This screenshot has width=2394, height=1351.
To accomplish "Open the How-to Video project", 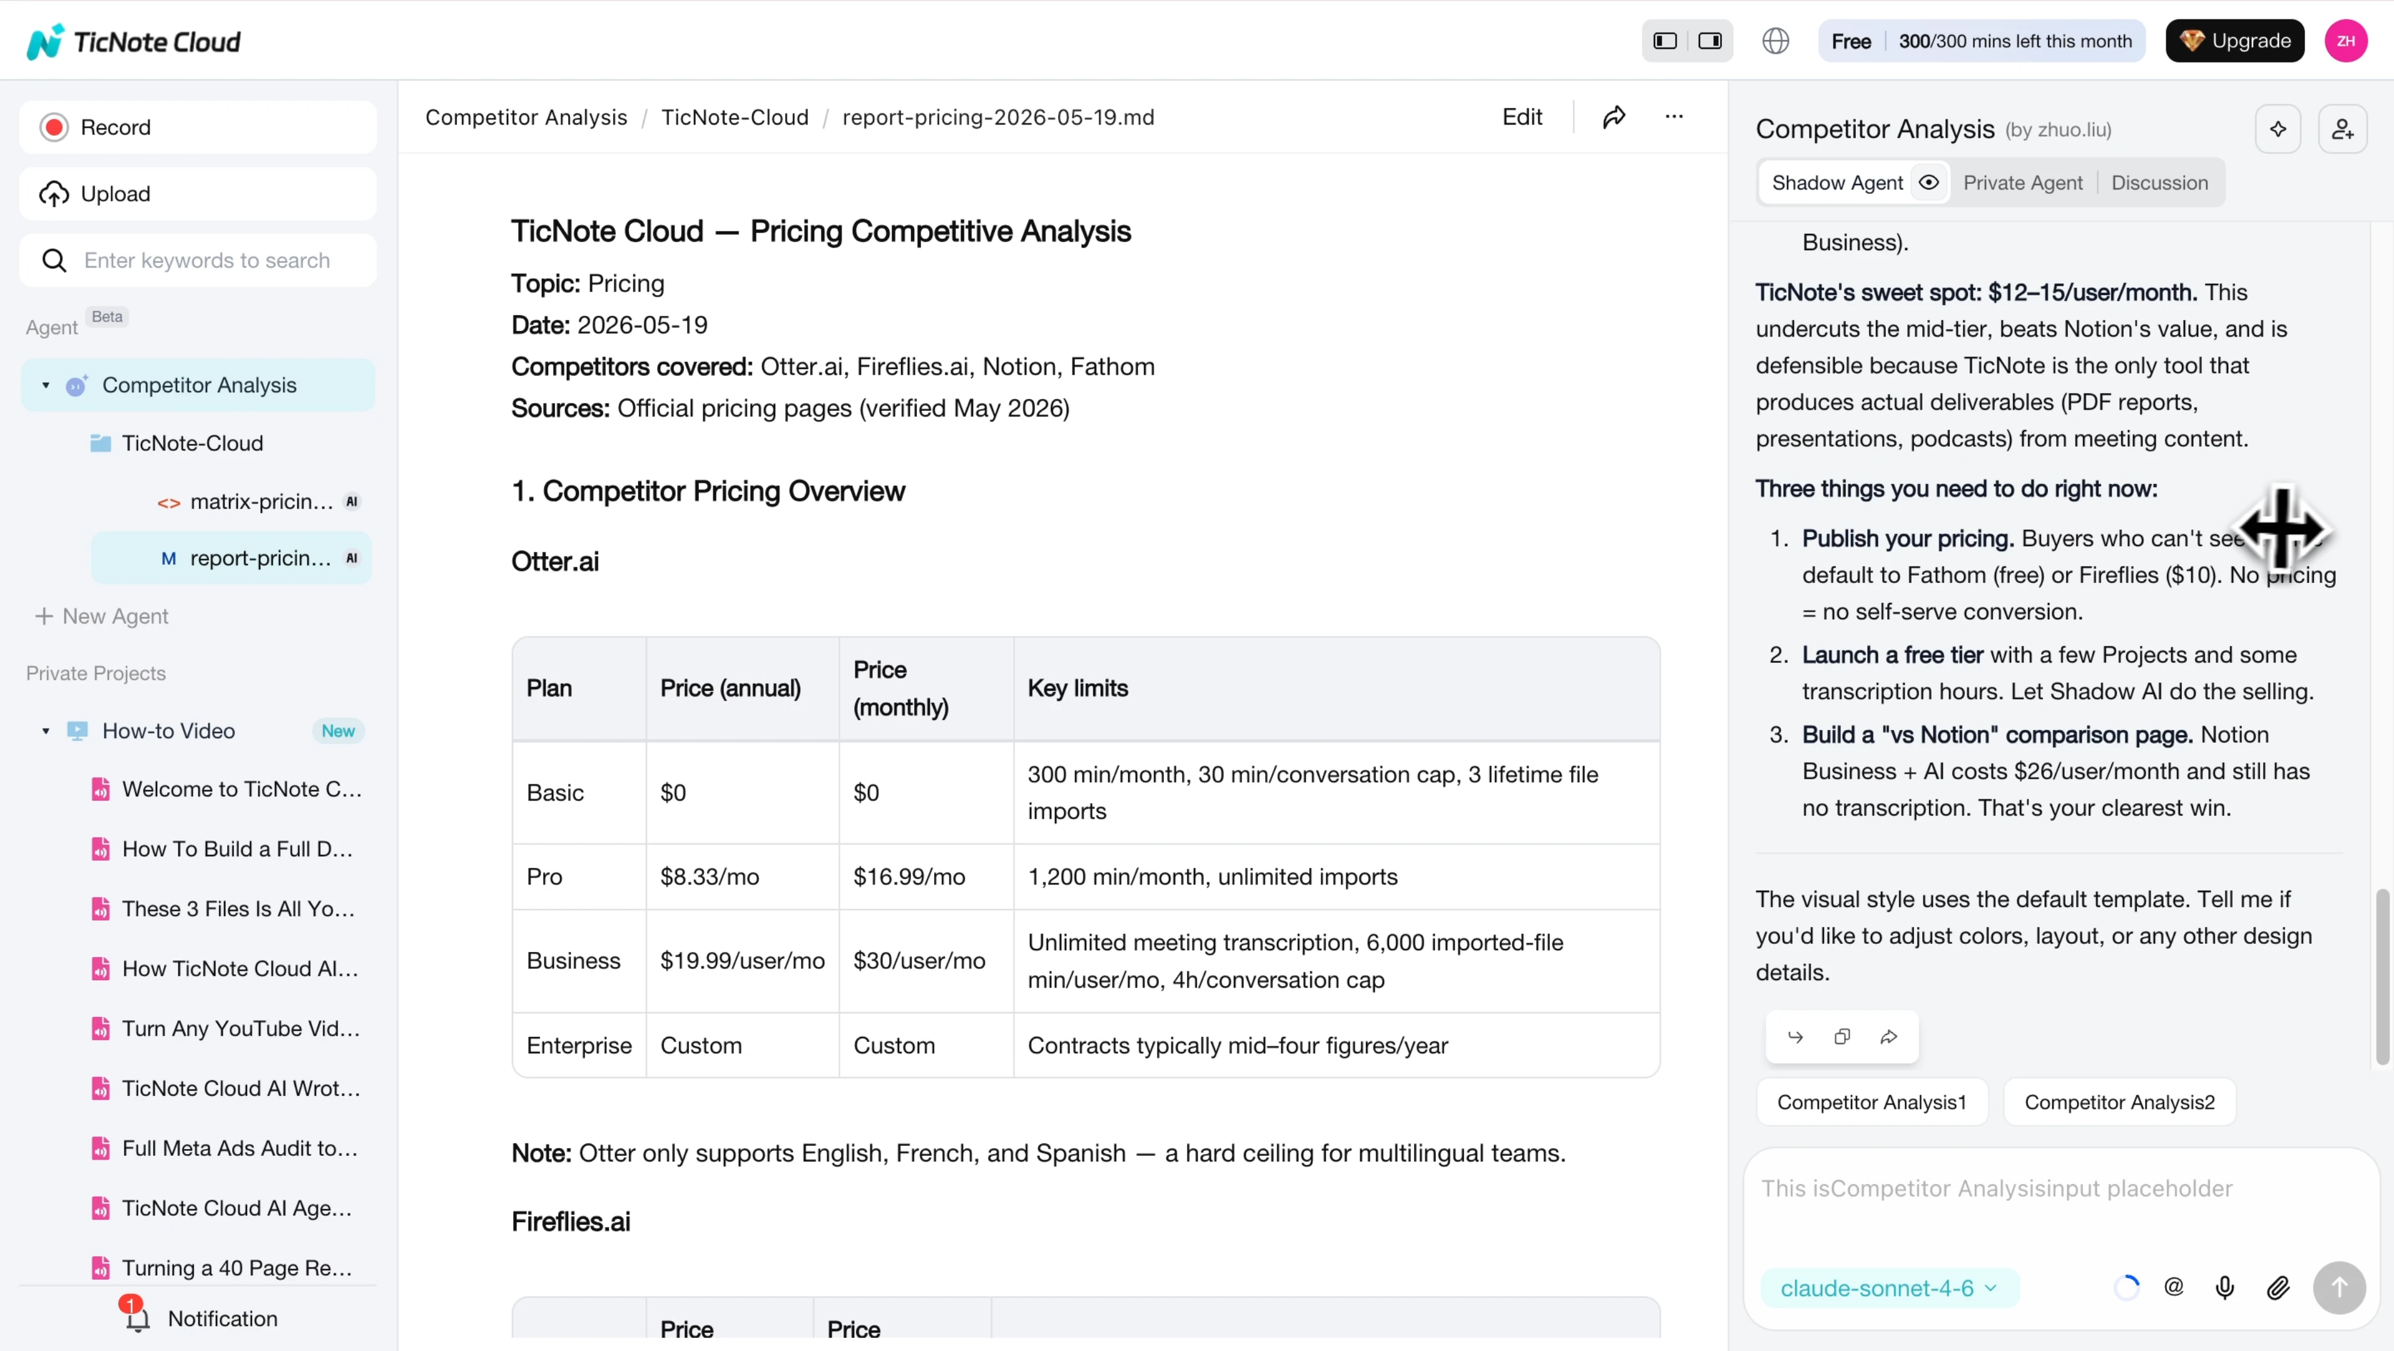I will 168,731.
